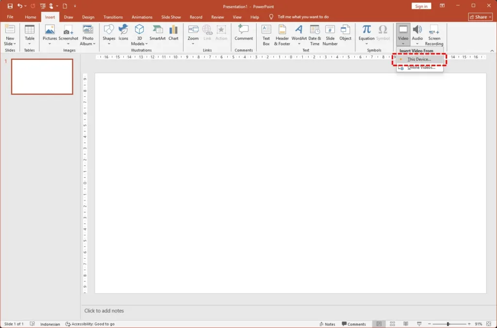The height and width of the screenshot is (328, 497).
Task: Click the Header & Footer icon
Action: pyautogui.click(x=282, y=33)
